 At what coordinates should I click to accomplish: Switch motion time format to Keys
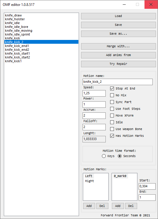click(104, 156)
